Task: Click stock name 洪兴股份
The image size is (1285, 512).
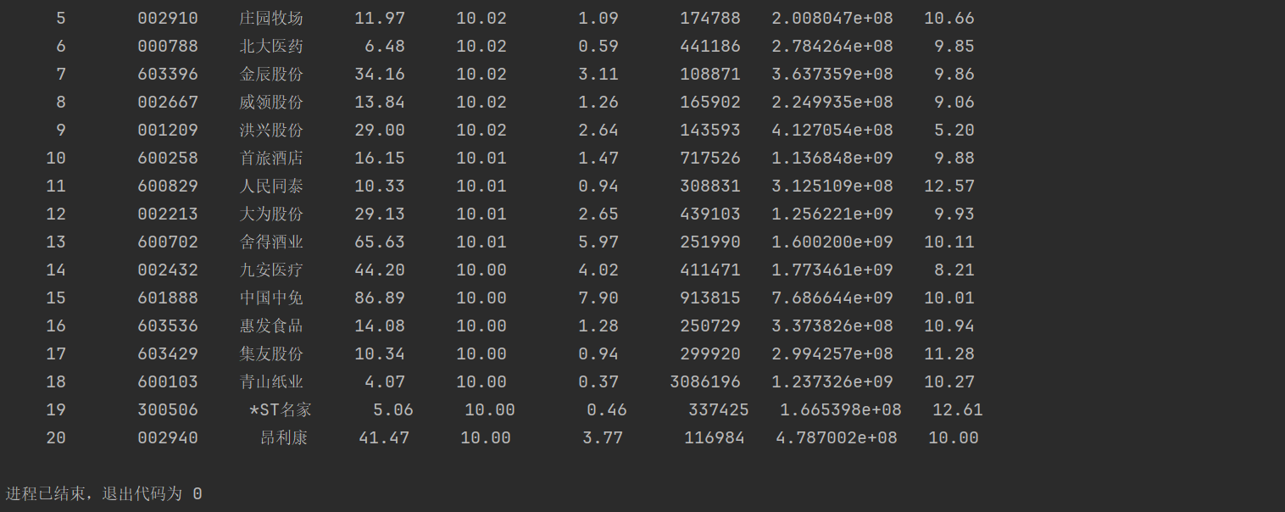Action: pyautogui.click(x=271, y=130)
